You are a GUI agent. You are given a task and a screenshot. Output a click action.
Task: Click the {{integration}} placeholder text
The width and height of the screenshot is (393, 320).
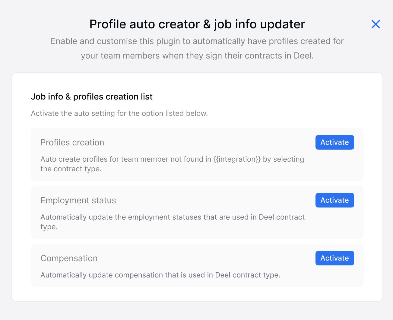pos(237,159)
